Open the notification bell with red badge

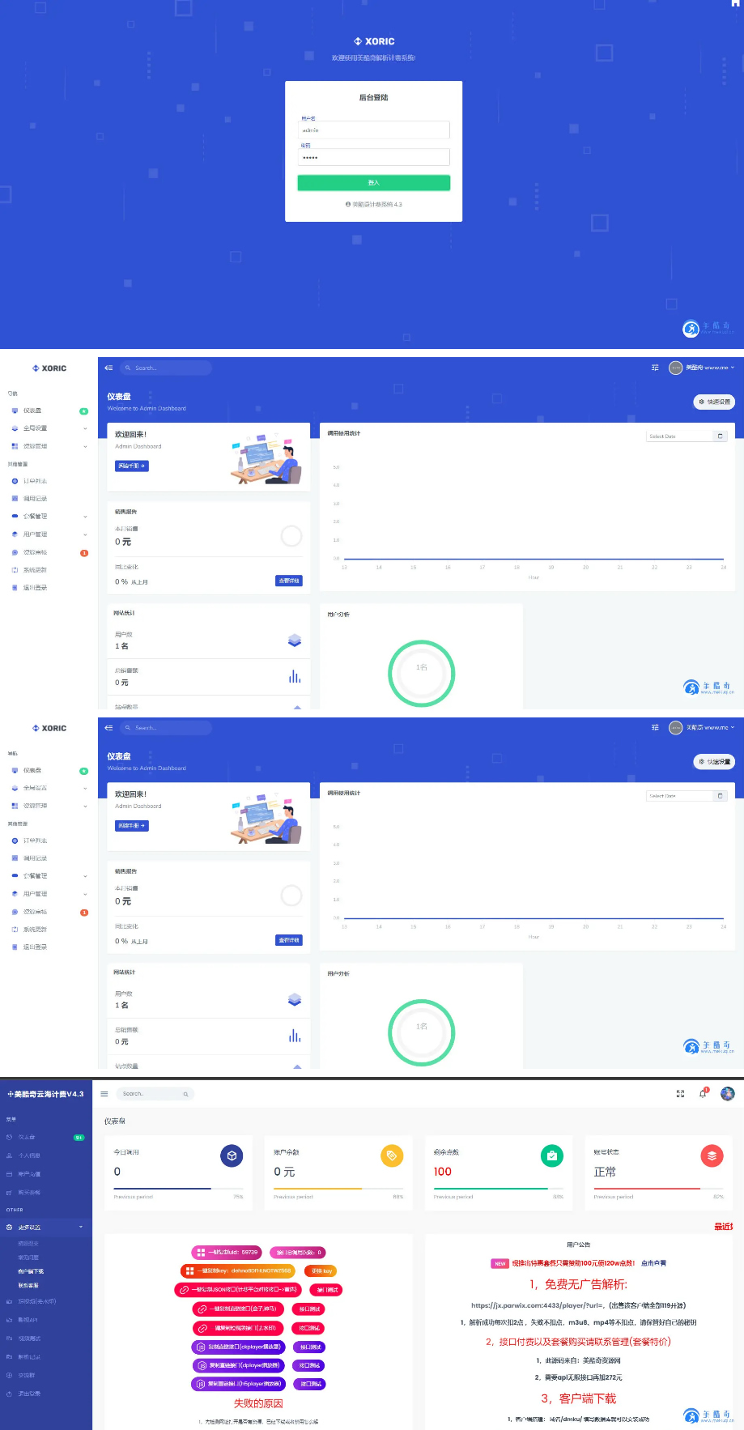(703, 1094)
